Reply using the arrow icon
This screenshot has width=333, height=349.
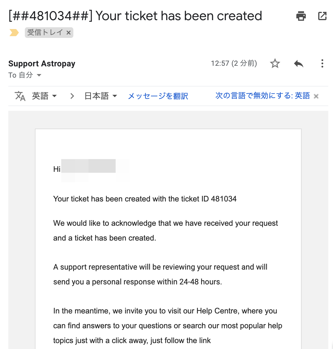click(x=299, y=64)
